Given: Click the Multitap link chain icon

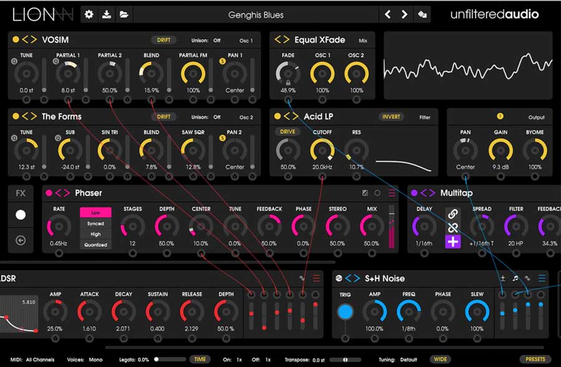Looking at the screenshot, I should [x=453, y=214].
